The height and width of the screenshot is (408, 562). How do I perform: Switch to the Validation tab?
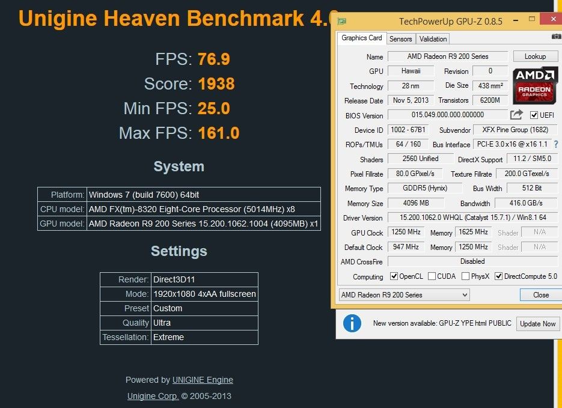433,38
